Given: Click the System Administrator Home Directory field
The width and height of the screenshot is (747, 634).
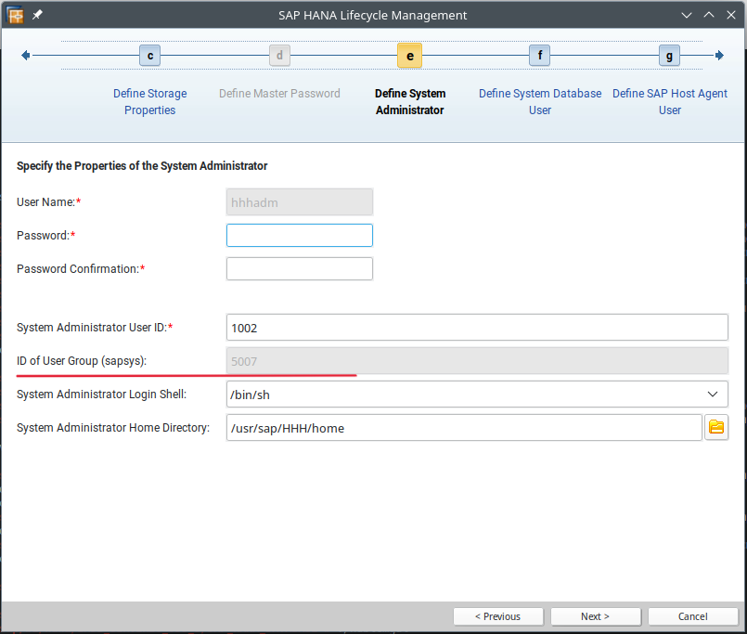Looking at the screenshot, I should pos(465,428).
